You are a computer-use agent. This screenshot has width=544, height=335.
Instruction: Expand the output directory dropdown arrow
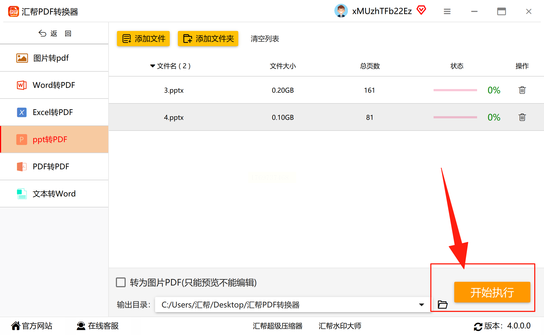(421, 305)
